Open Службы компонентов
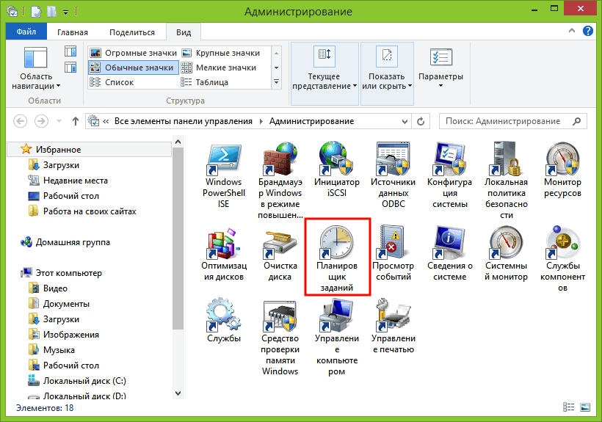Viewport: 602px width, 422px height. 562,259
